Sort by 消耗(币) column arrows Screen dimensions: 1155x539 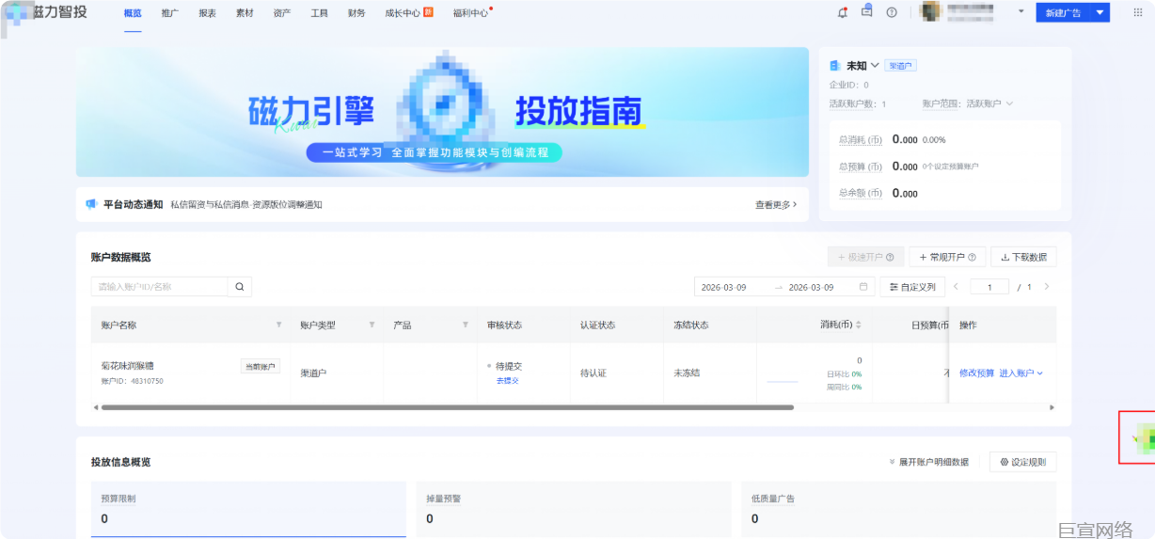click(858, 325)
